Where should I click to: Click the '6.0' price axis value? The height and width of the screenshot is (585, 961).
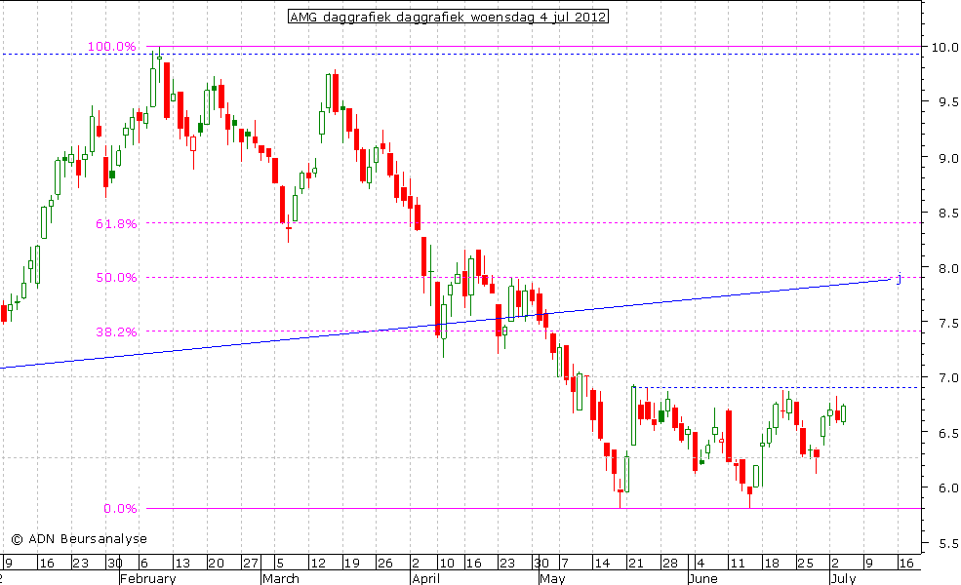pos(947,488)
